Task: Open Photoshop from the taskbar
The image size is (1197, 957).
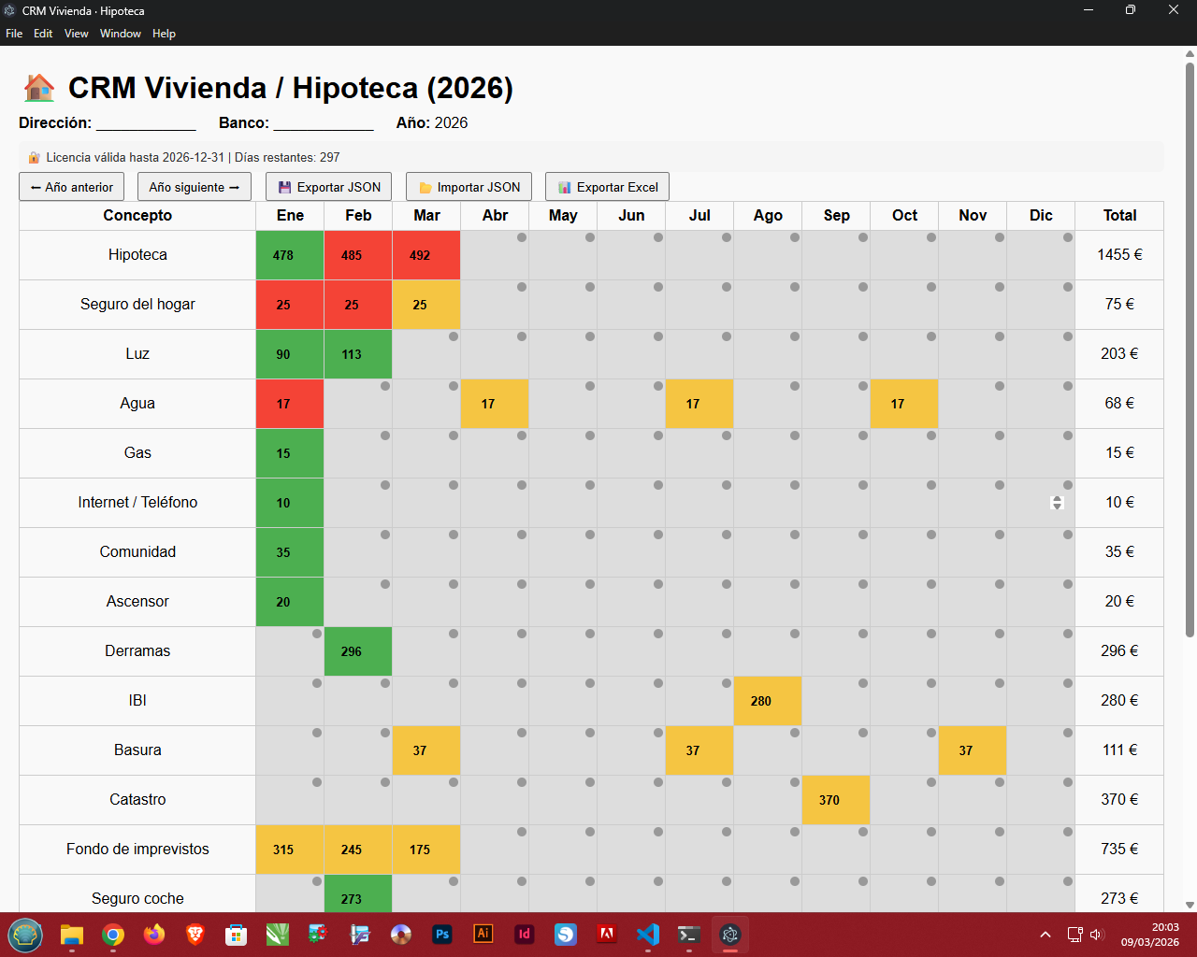Action: [x=442, y=934]
